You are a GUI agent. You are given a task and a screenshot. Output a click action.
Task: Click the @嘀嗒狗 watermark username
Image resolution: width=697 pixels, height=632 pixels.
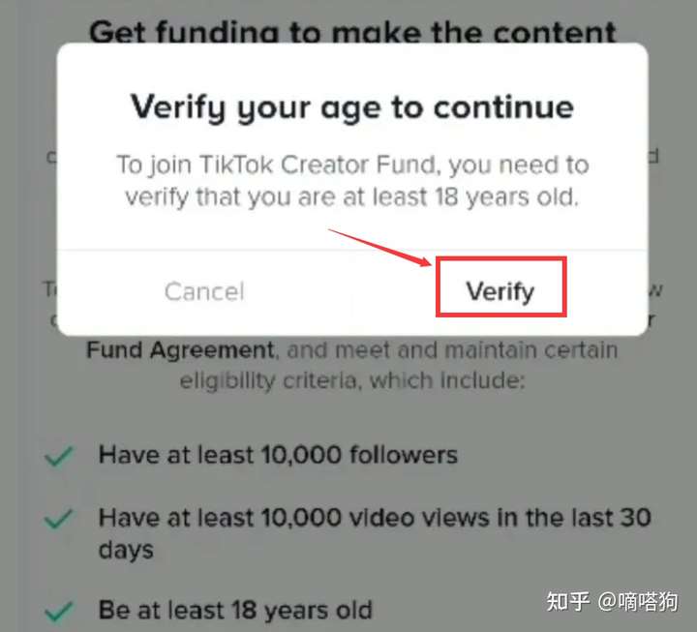click(638, 602)
